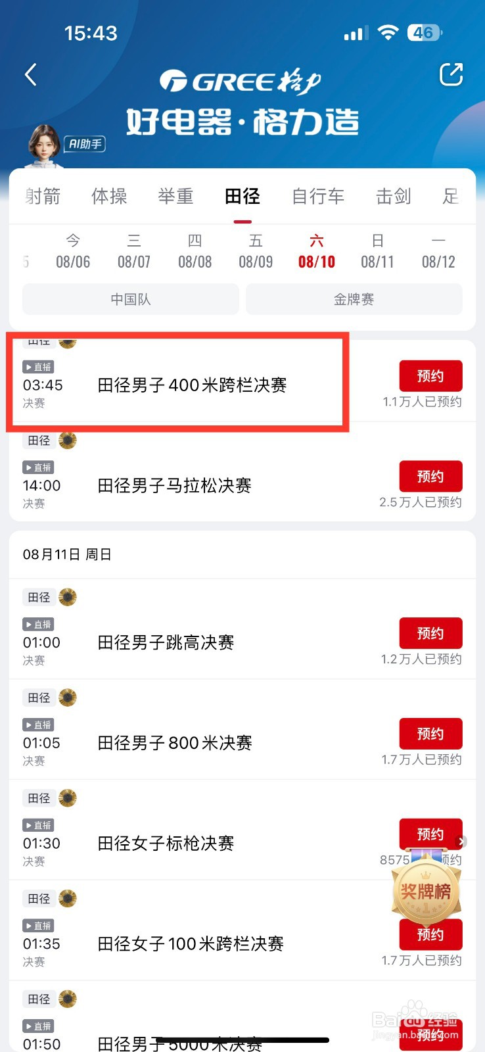Select the 自行车 sport tab
485x1052 pixels.
point(318,196)
